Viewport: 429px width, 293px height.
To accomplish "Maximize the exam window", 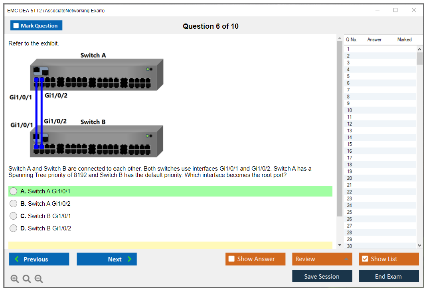I will (x=395, y=10).
